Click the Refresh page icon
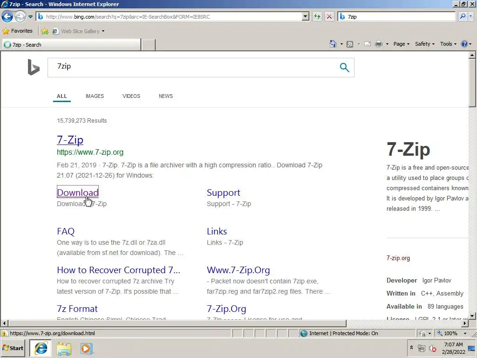The height and width of the screenshot is (358, 477). coord(317,17)
